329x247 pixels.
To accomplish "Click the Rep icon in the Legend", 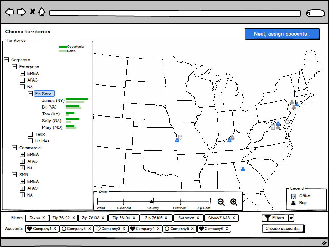I will tap(293, 203).
